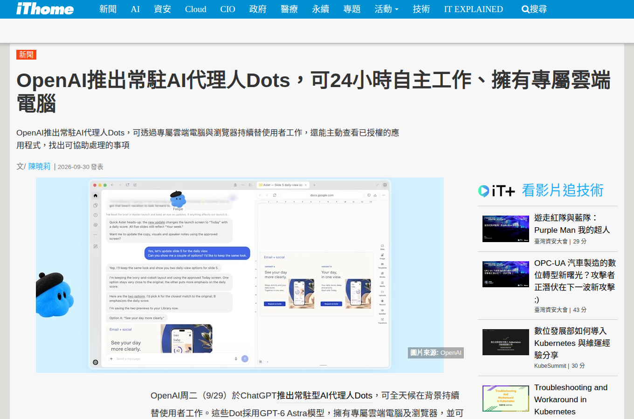The height and width of the screenshot is (419, 634).
Task: Go to the 永續 section
Action: [320, 9]
